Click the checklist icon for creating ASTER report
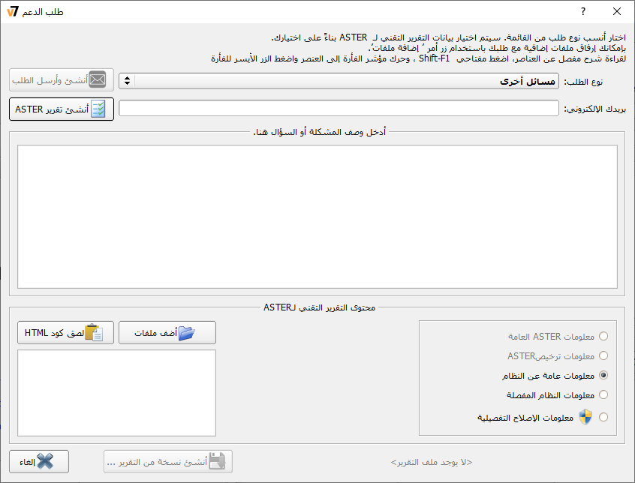Screen dimensions: 635x483 [98, 109]
